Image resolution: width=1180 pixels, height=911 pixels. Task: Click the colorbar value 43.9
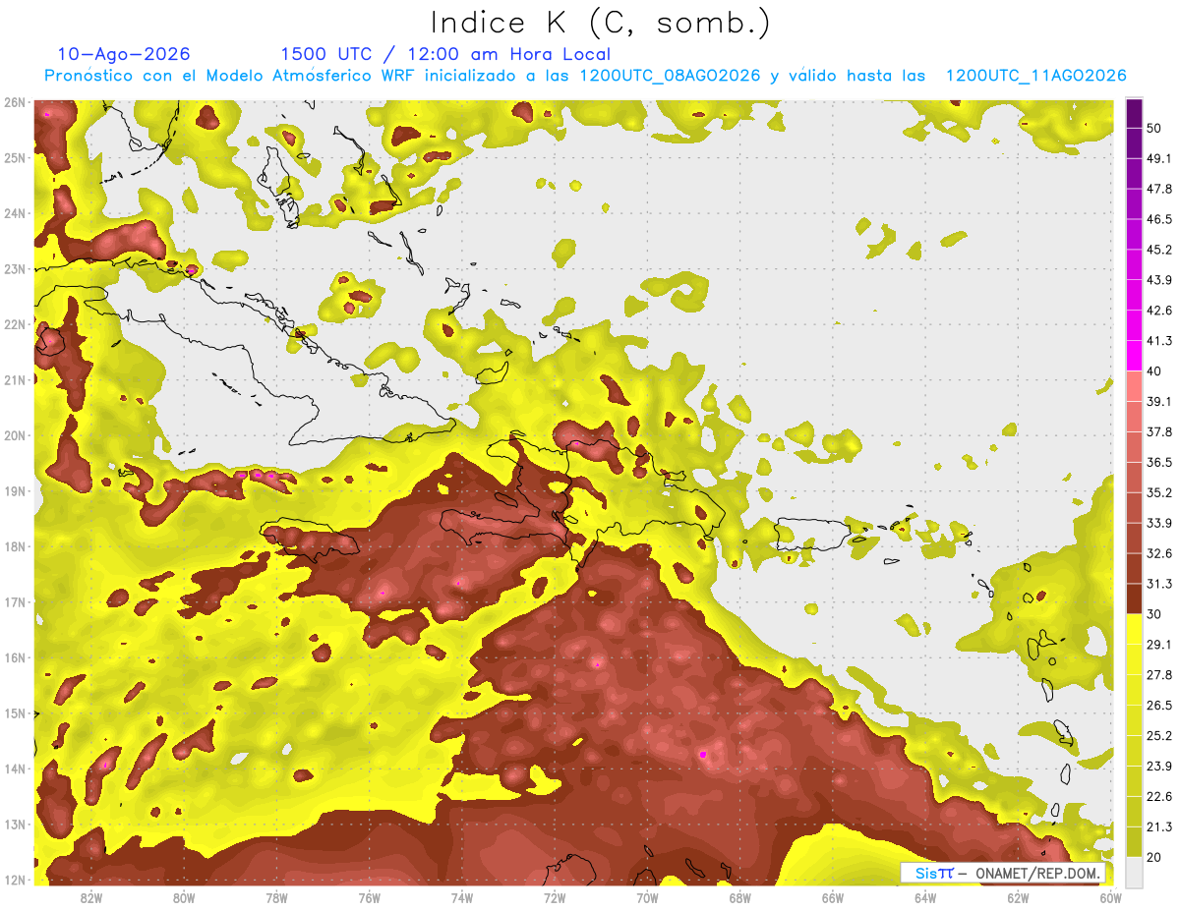[x=1158, y=280]
